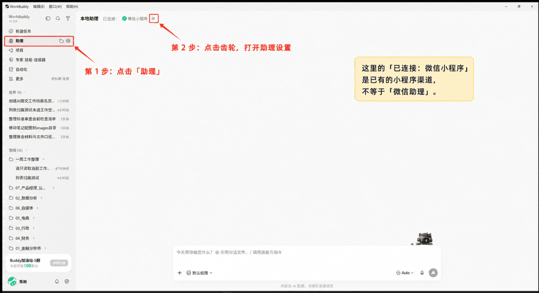Screen dimensions: 539x293
Task: Click the folder icon of 06_自媒体
Action: (11, 208)
